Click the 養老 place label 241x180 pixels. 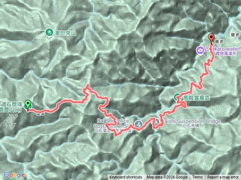219,42
